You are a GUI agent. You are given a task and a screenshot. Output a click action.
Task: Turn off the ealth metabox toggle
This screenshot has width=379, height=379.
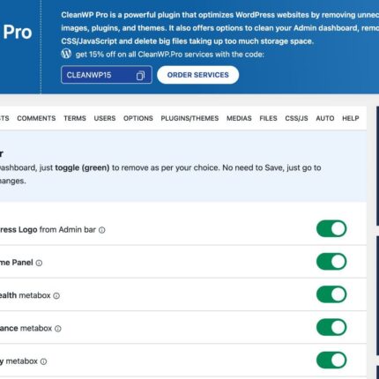point(331,294)
